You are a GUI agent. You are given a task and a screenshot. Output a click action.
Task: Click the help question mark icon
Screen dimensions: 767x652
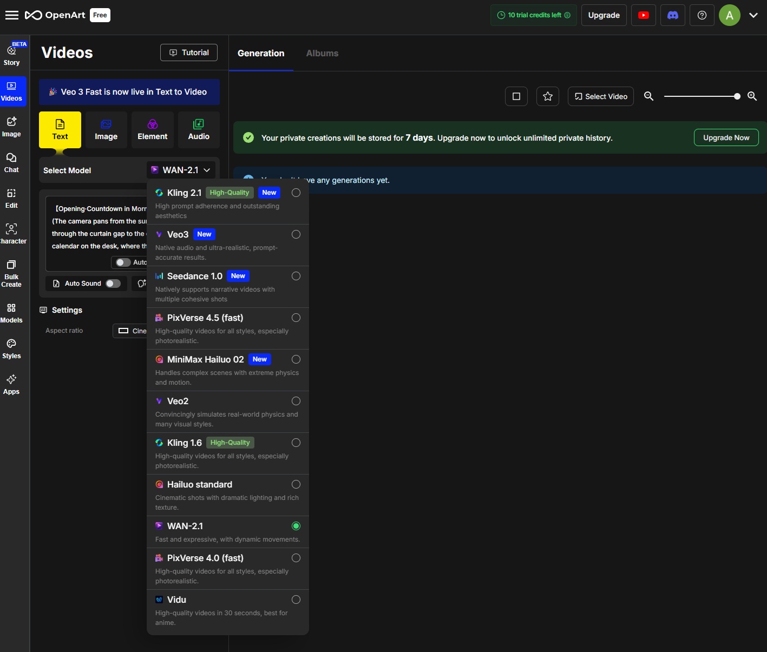tap(702, 15)
